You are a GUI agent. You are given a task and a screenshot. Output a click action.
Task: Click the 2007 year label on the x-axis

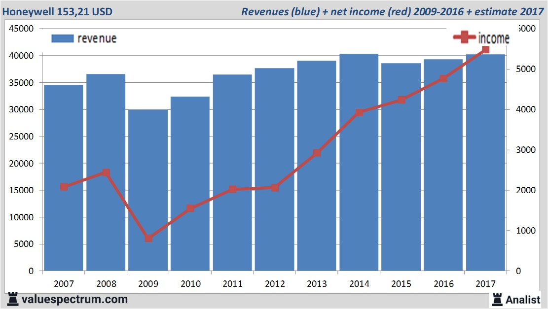64,283
